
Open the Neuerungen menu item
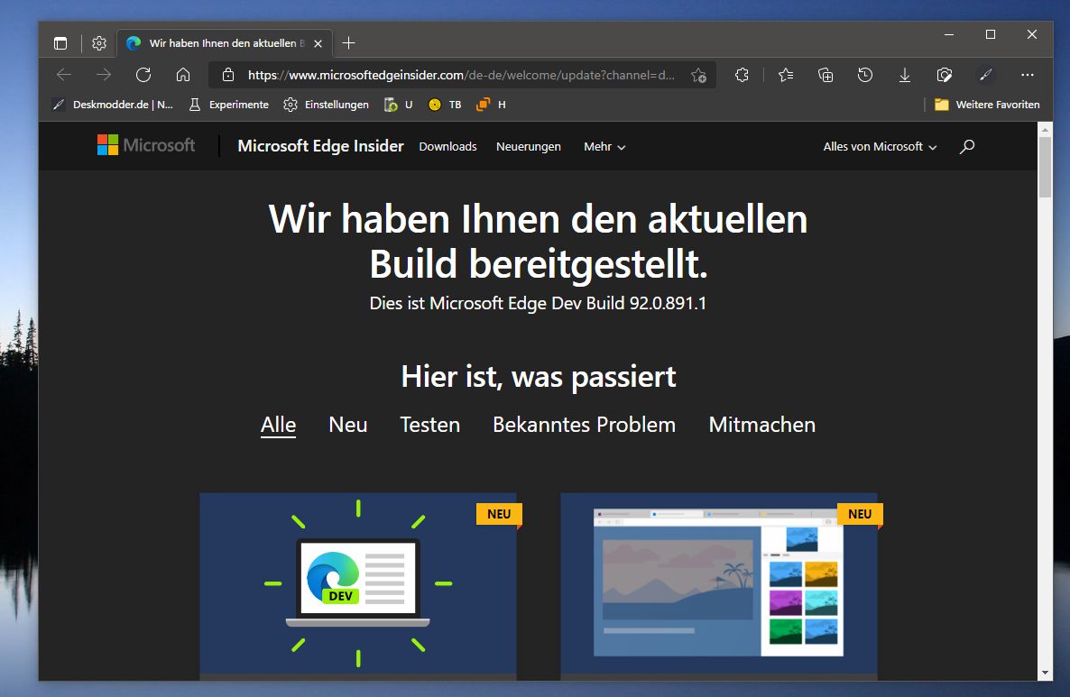[528, 147]
